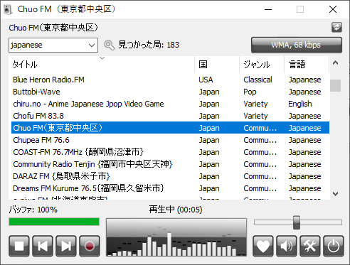Image resolution: width=350 pixels, height=265 pixels.
Task: Close the Chuo FM window
Action: (333, 9)
